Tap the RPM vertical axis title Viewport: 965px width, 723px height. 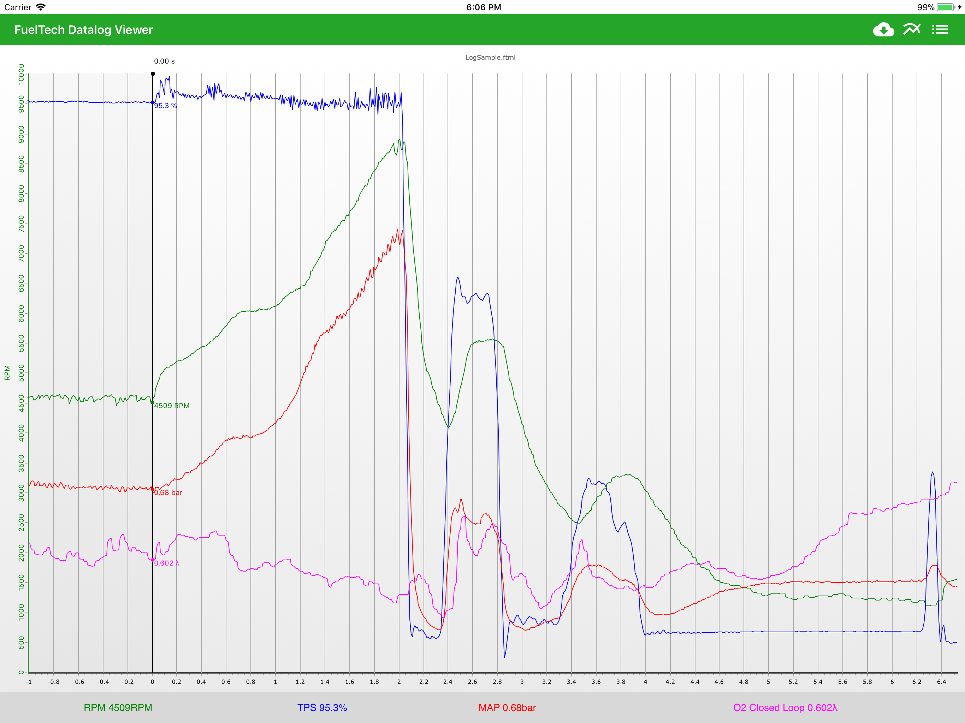pyautogui.click(x=7, y=373)
